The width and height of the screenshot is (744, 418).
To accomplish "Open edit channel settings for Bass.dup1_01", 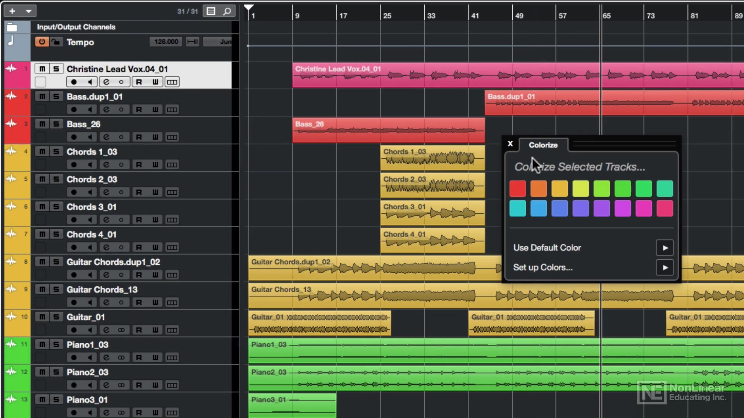I will [x=106, y=110].
